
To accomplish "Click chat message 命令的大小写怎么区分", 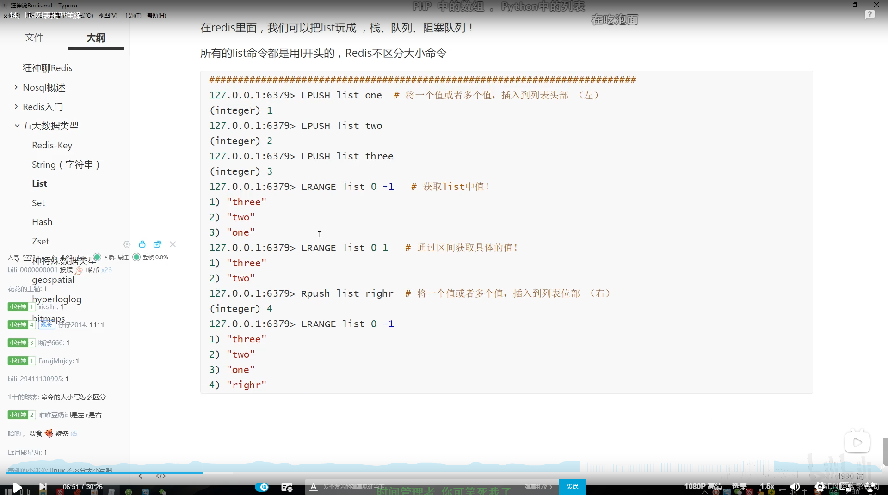I will coord(73,397).
